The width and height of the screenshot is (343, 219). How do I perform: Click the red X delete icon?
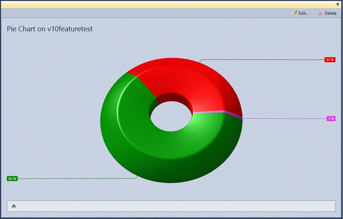(x=320, y=13)
